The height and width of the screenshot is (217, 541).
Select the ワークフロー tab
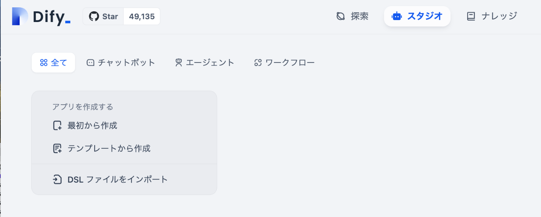[284, 63]
